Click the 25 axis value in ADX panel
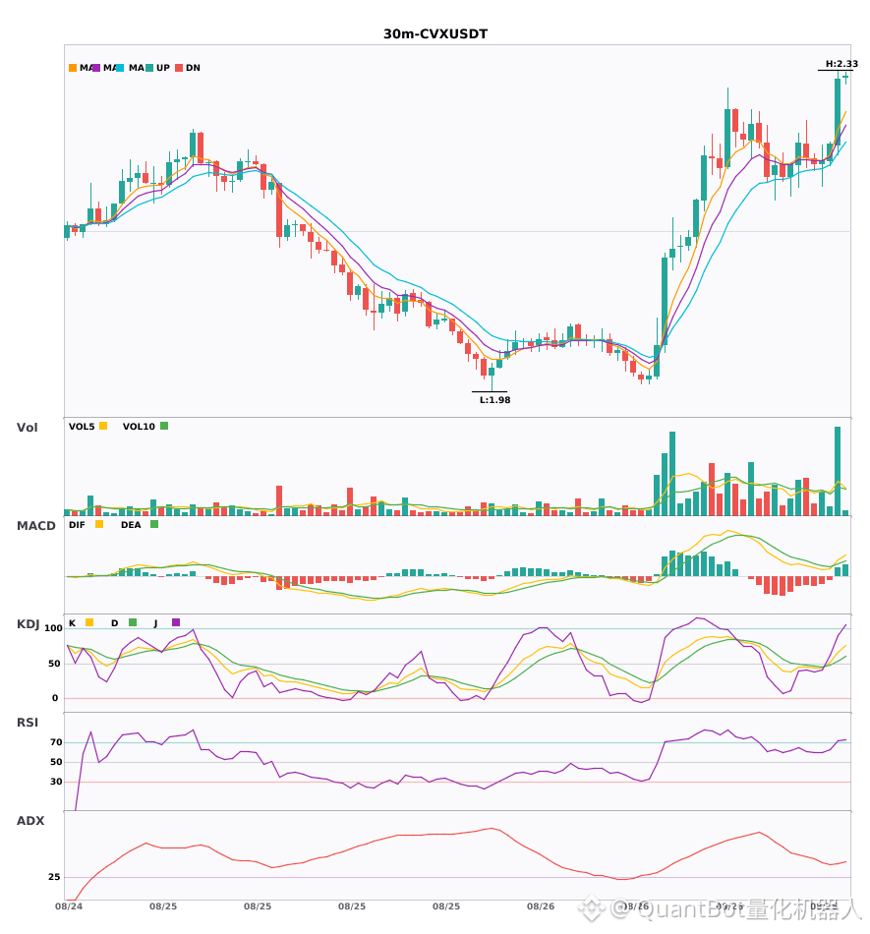This screenshot has height=934, width=870. [x=54, y=877]
